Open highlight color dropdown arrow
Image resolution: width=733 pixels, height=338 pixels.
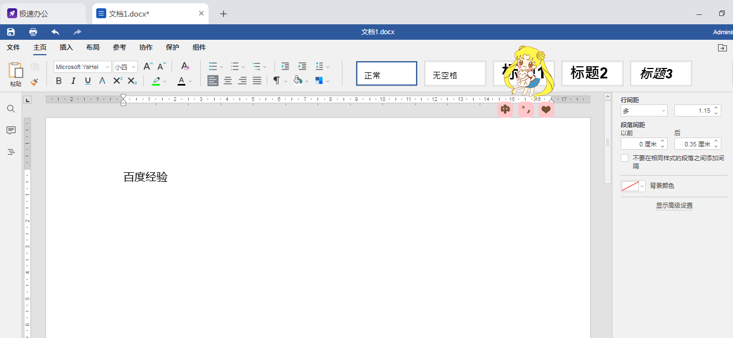pos(165,82)
